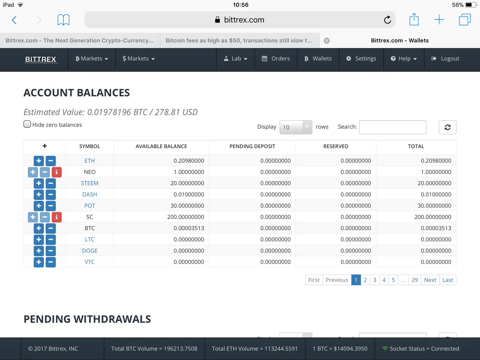Open account Settings
Image resolution: width=480 pixels, height=360 pixels.
click(x=361, y=59)
